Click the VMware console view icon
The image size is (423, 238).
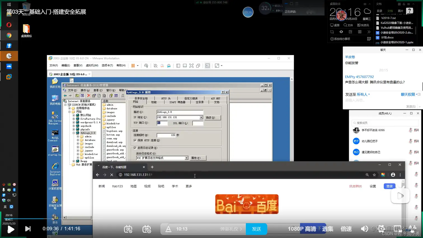point(208,66)
